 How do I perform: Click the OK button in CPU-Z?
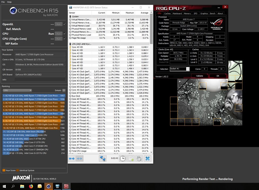(x=218, y=76)
